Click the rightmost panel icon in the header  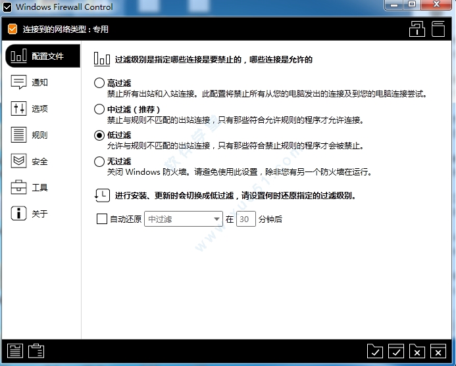[x=438, y=29]
